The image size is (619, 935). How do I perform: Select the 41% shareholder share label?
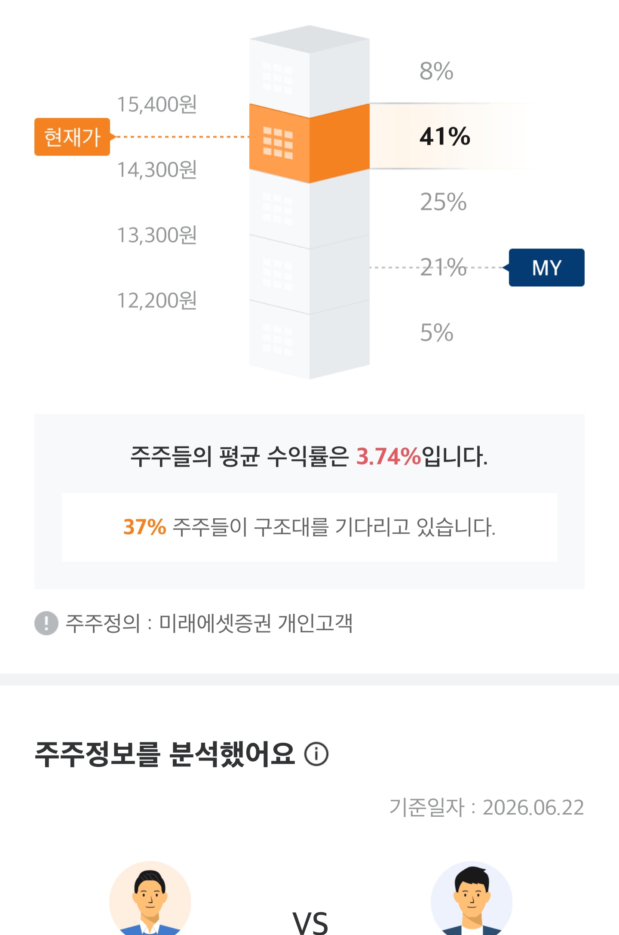tap(445, 136)
